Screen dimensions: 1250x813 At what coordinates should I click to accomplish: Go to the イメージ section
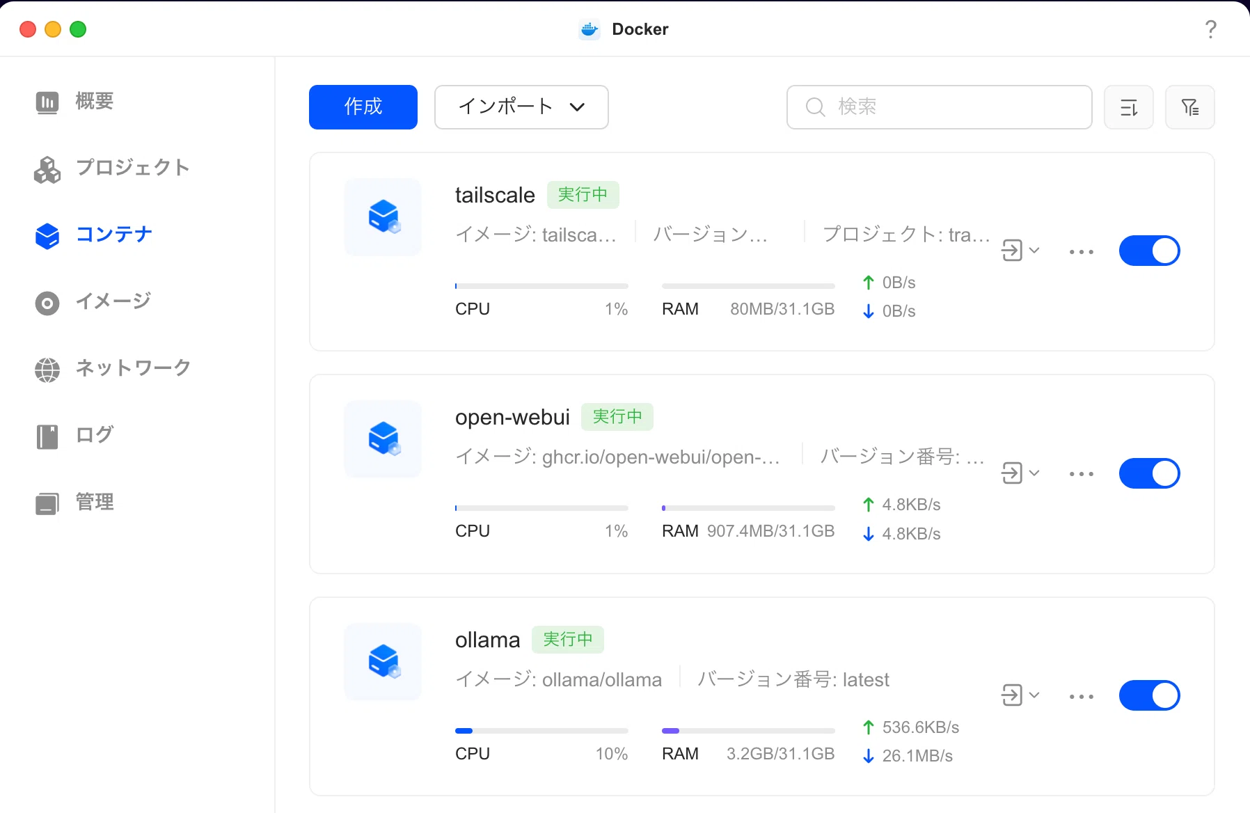pyautogui.click(x=93, y=301)
